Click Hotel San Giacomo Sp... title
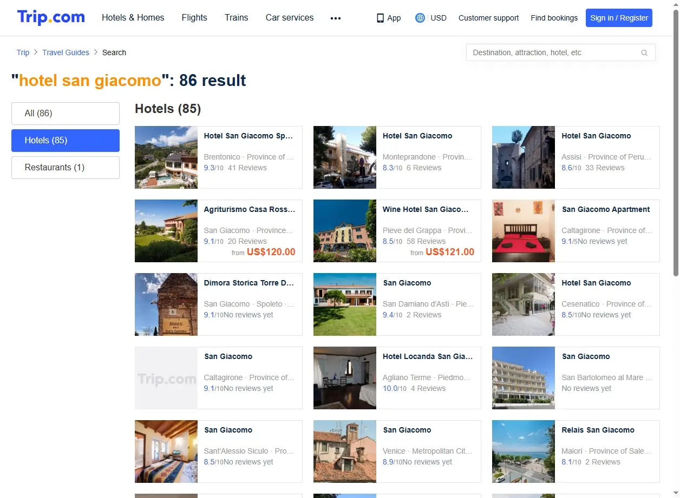The width and height of the screenshot is (680, 498). coord(249,136)
